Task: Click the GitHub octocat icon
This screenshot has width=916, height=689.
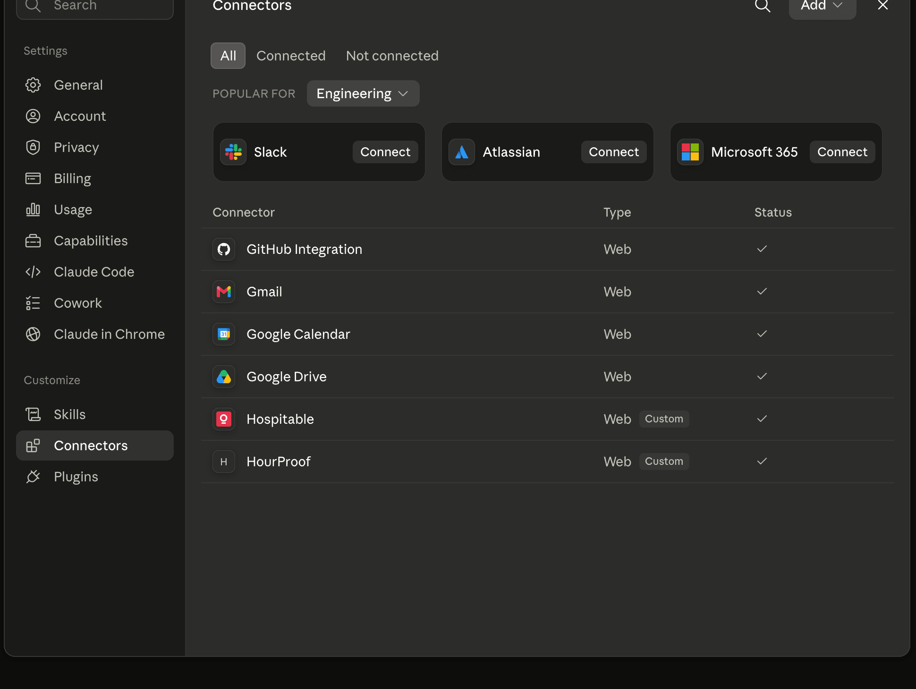Action: coord(224,249)
